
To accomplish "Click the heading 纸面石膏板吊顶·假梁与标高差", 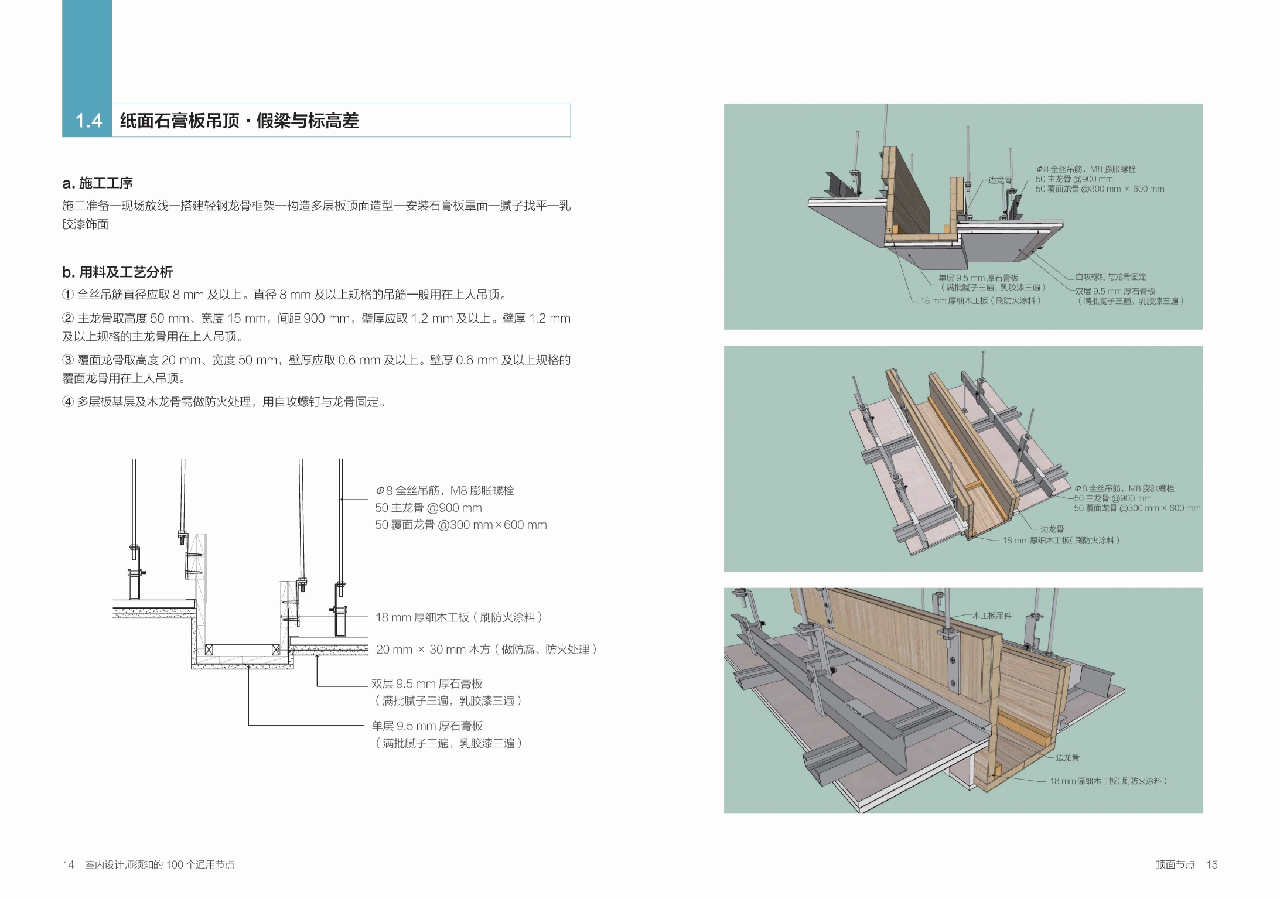I will (x=239, y=121).
